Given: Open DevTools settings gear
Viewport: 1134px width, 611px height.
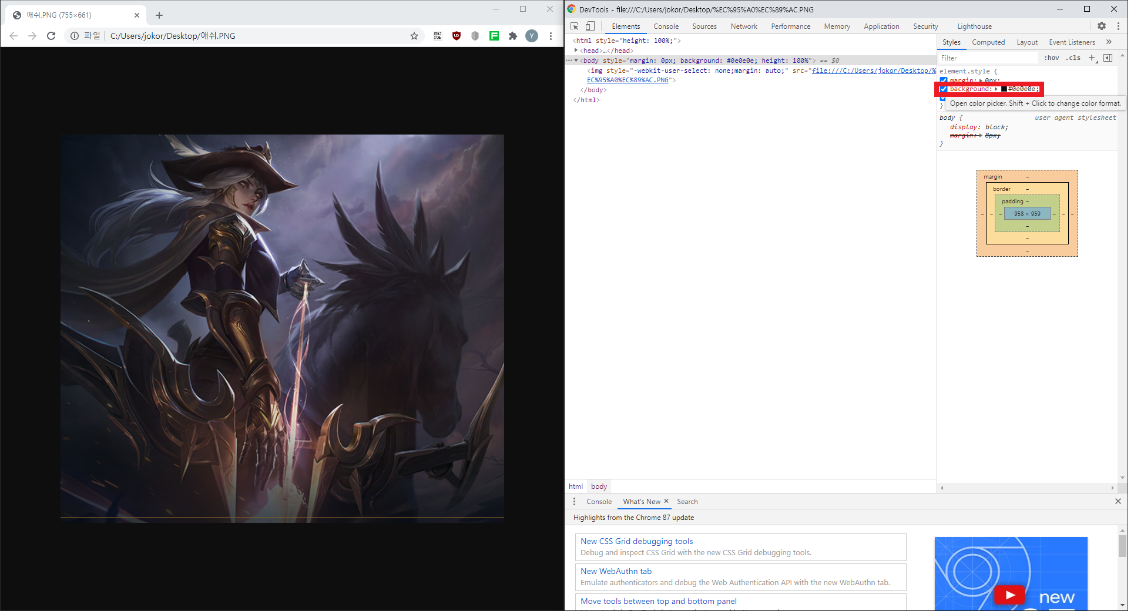Looking at the screenshot, I should pyautogui.click(x=1102, y=26).
